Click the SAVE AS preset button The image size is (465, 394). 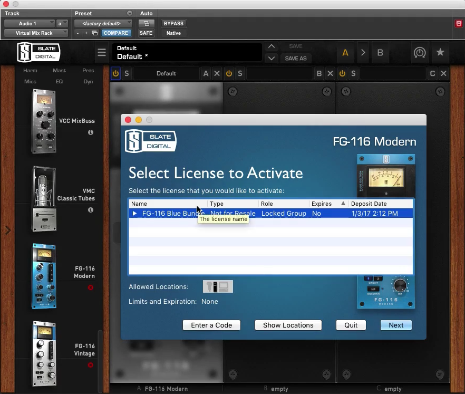(296, 58)
